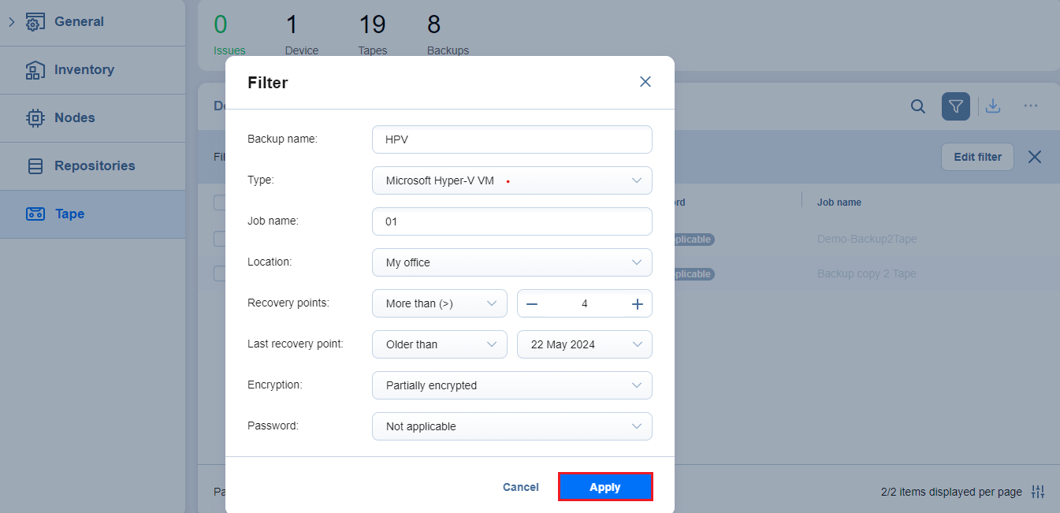Open column settings sliders icon

click(1038, 492)
